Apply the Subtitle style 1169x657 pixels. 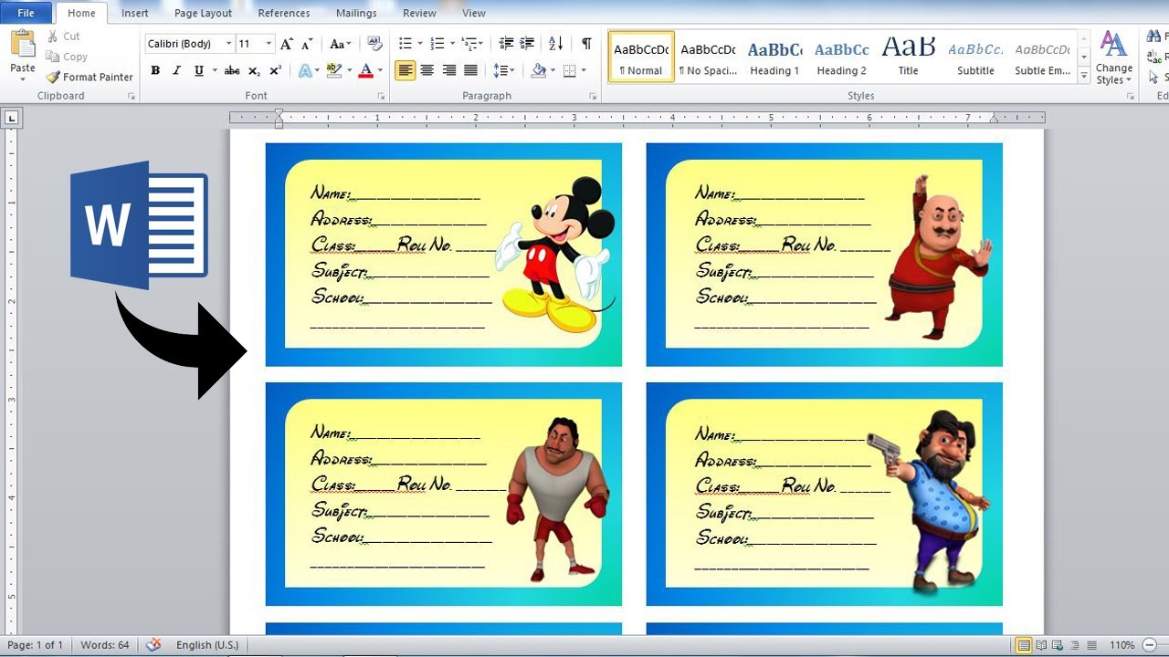click(975, 57)
